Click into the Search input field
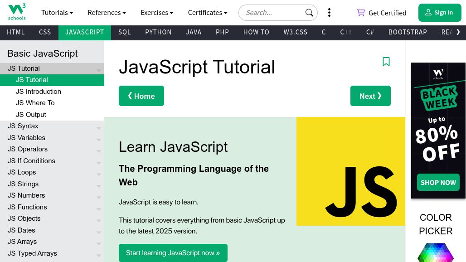 pyautogui.click(x=272, y=13)
